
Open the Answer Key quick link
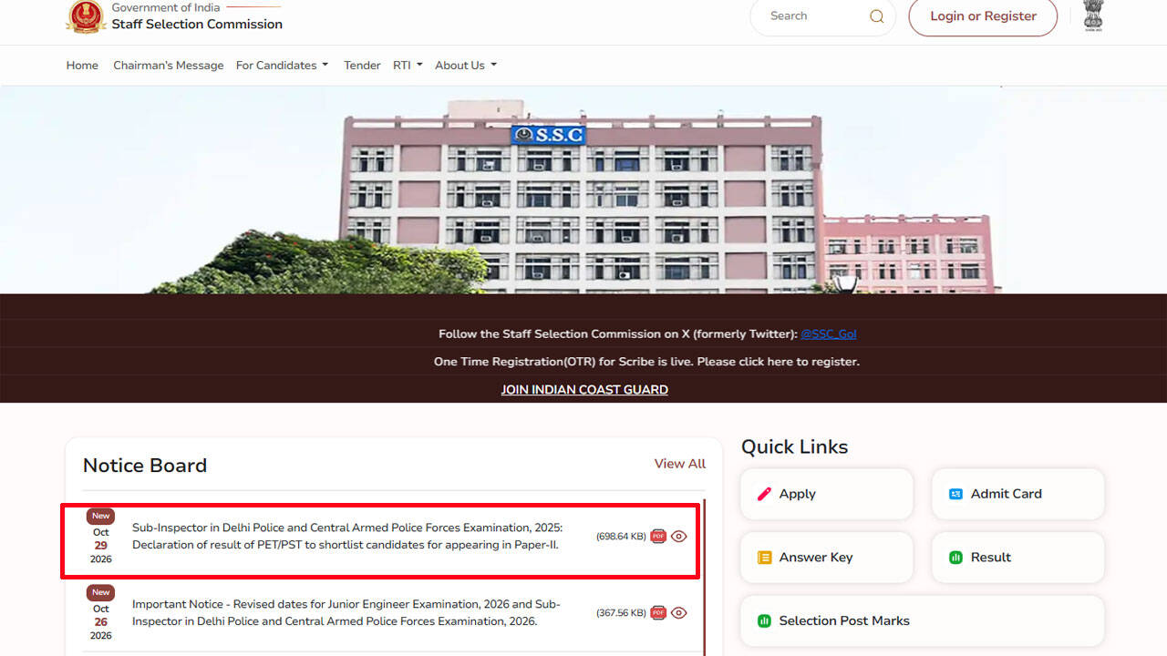[x=827, y=558]
